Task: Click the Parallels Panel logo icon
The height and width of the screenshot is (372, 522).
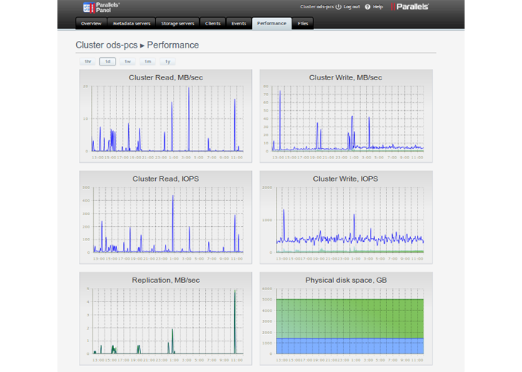Action: click(x=89, y=6)
